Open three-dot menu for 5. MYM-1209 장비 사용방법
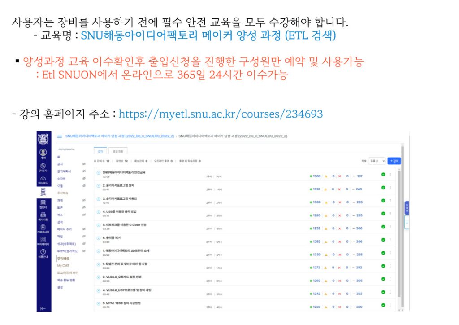The width and height of the screenshot is (459, 325). 390,305
